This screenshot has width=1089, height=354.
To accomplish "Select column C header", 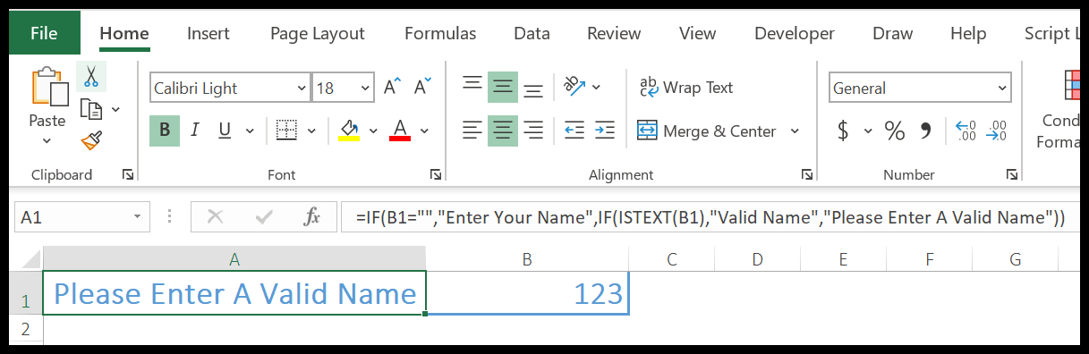I will 671,259.
